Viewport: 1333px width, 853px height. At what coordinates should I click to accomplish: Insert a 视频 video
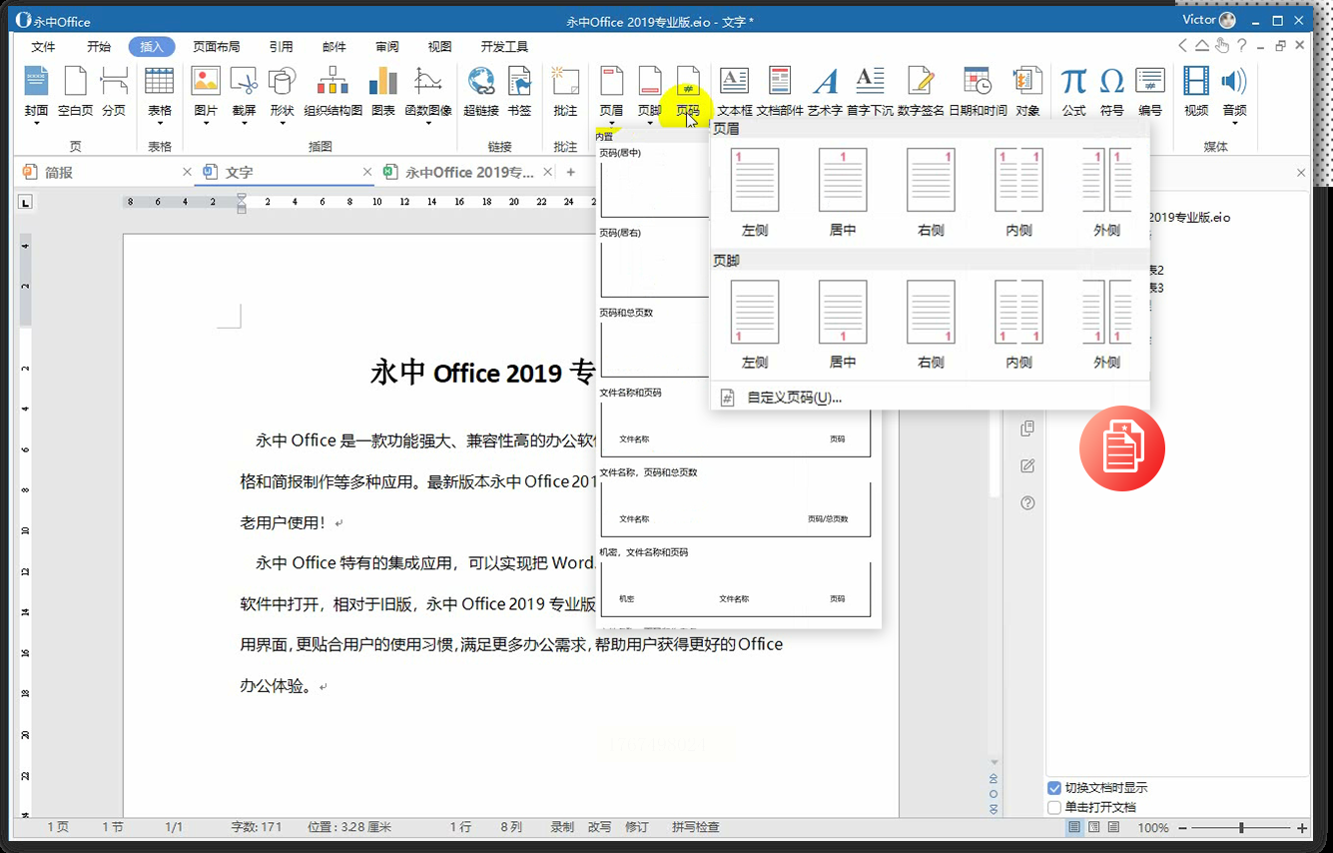click(x=1196, y=83)
